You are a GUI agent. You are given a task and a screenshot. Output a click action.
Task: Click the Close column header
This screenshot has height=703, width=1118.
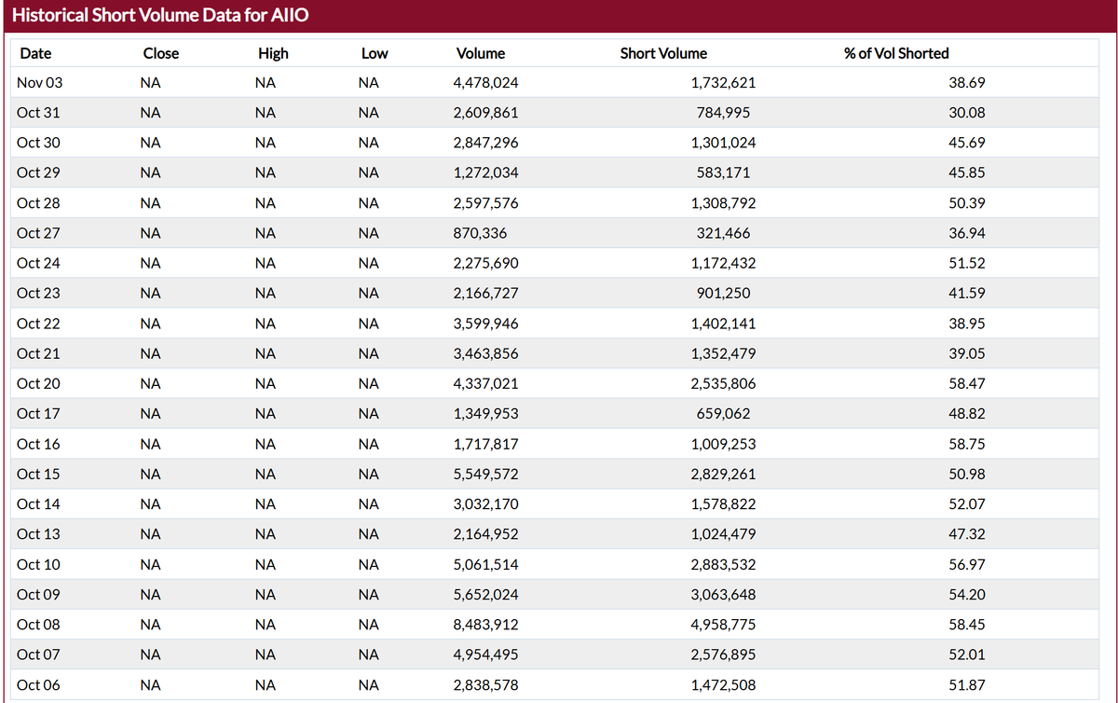(161, 53)
